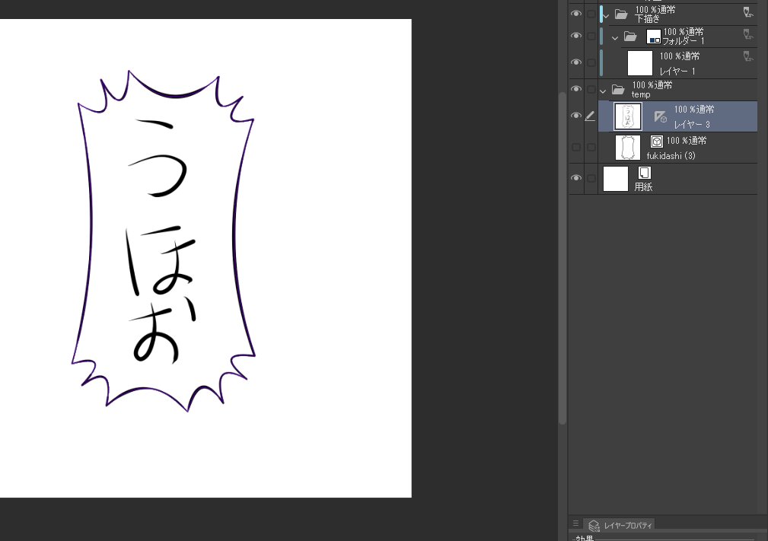
Task: Select the fukidashi (3) layer name
Action: 671,156
